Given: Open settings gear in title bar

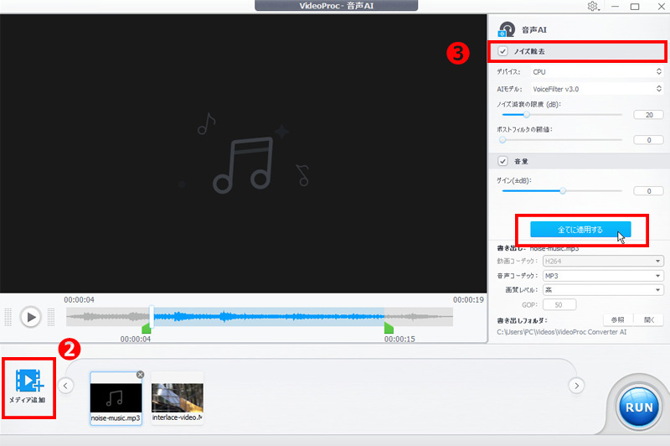Looking at the screenshot, I should [x=593, y=7].
